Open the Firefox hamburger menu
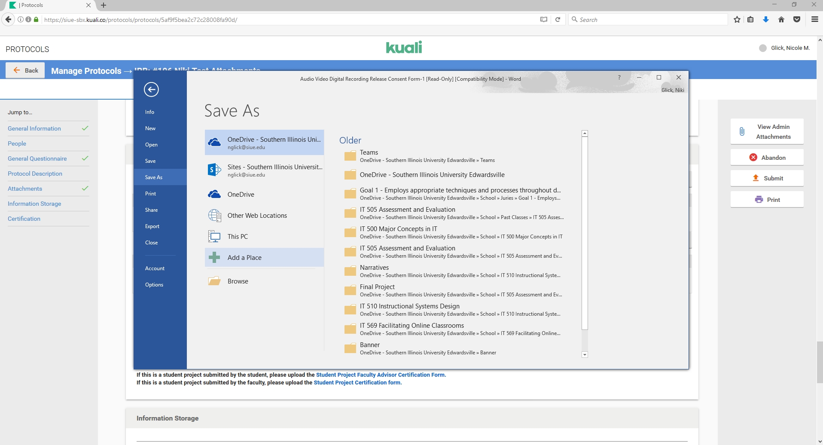The image size is (823, 445). (814, 20)
